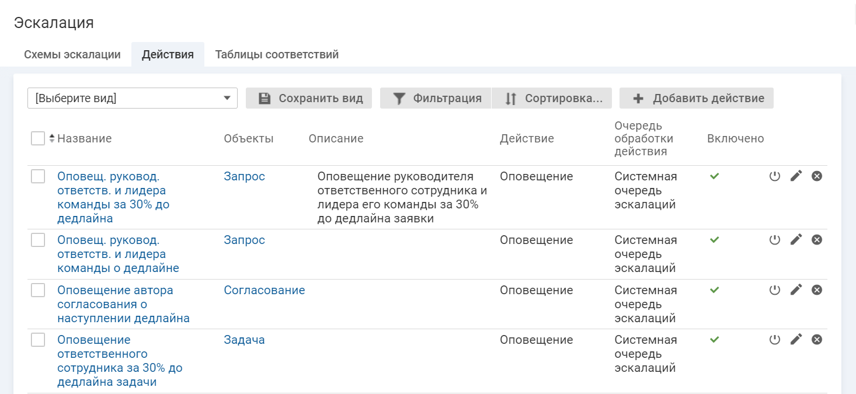This screenshot has height=394, width=856.
Task: Switch to the Схемы эскалации tab
Action: tap(72, 54)
